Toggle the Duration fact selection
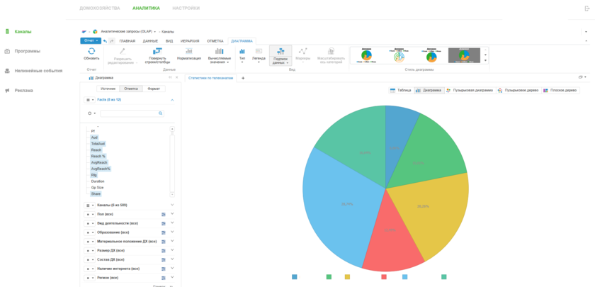This screenshot has width=595, height=287. [x=98, y=181]
